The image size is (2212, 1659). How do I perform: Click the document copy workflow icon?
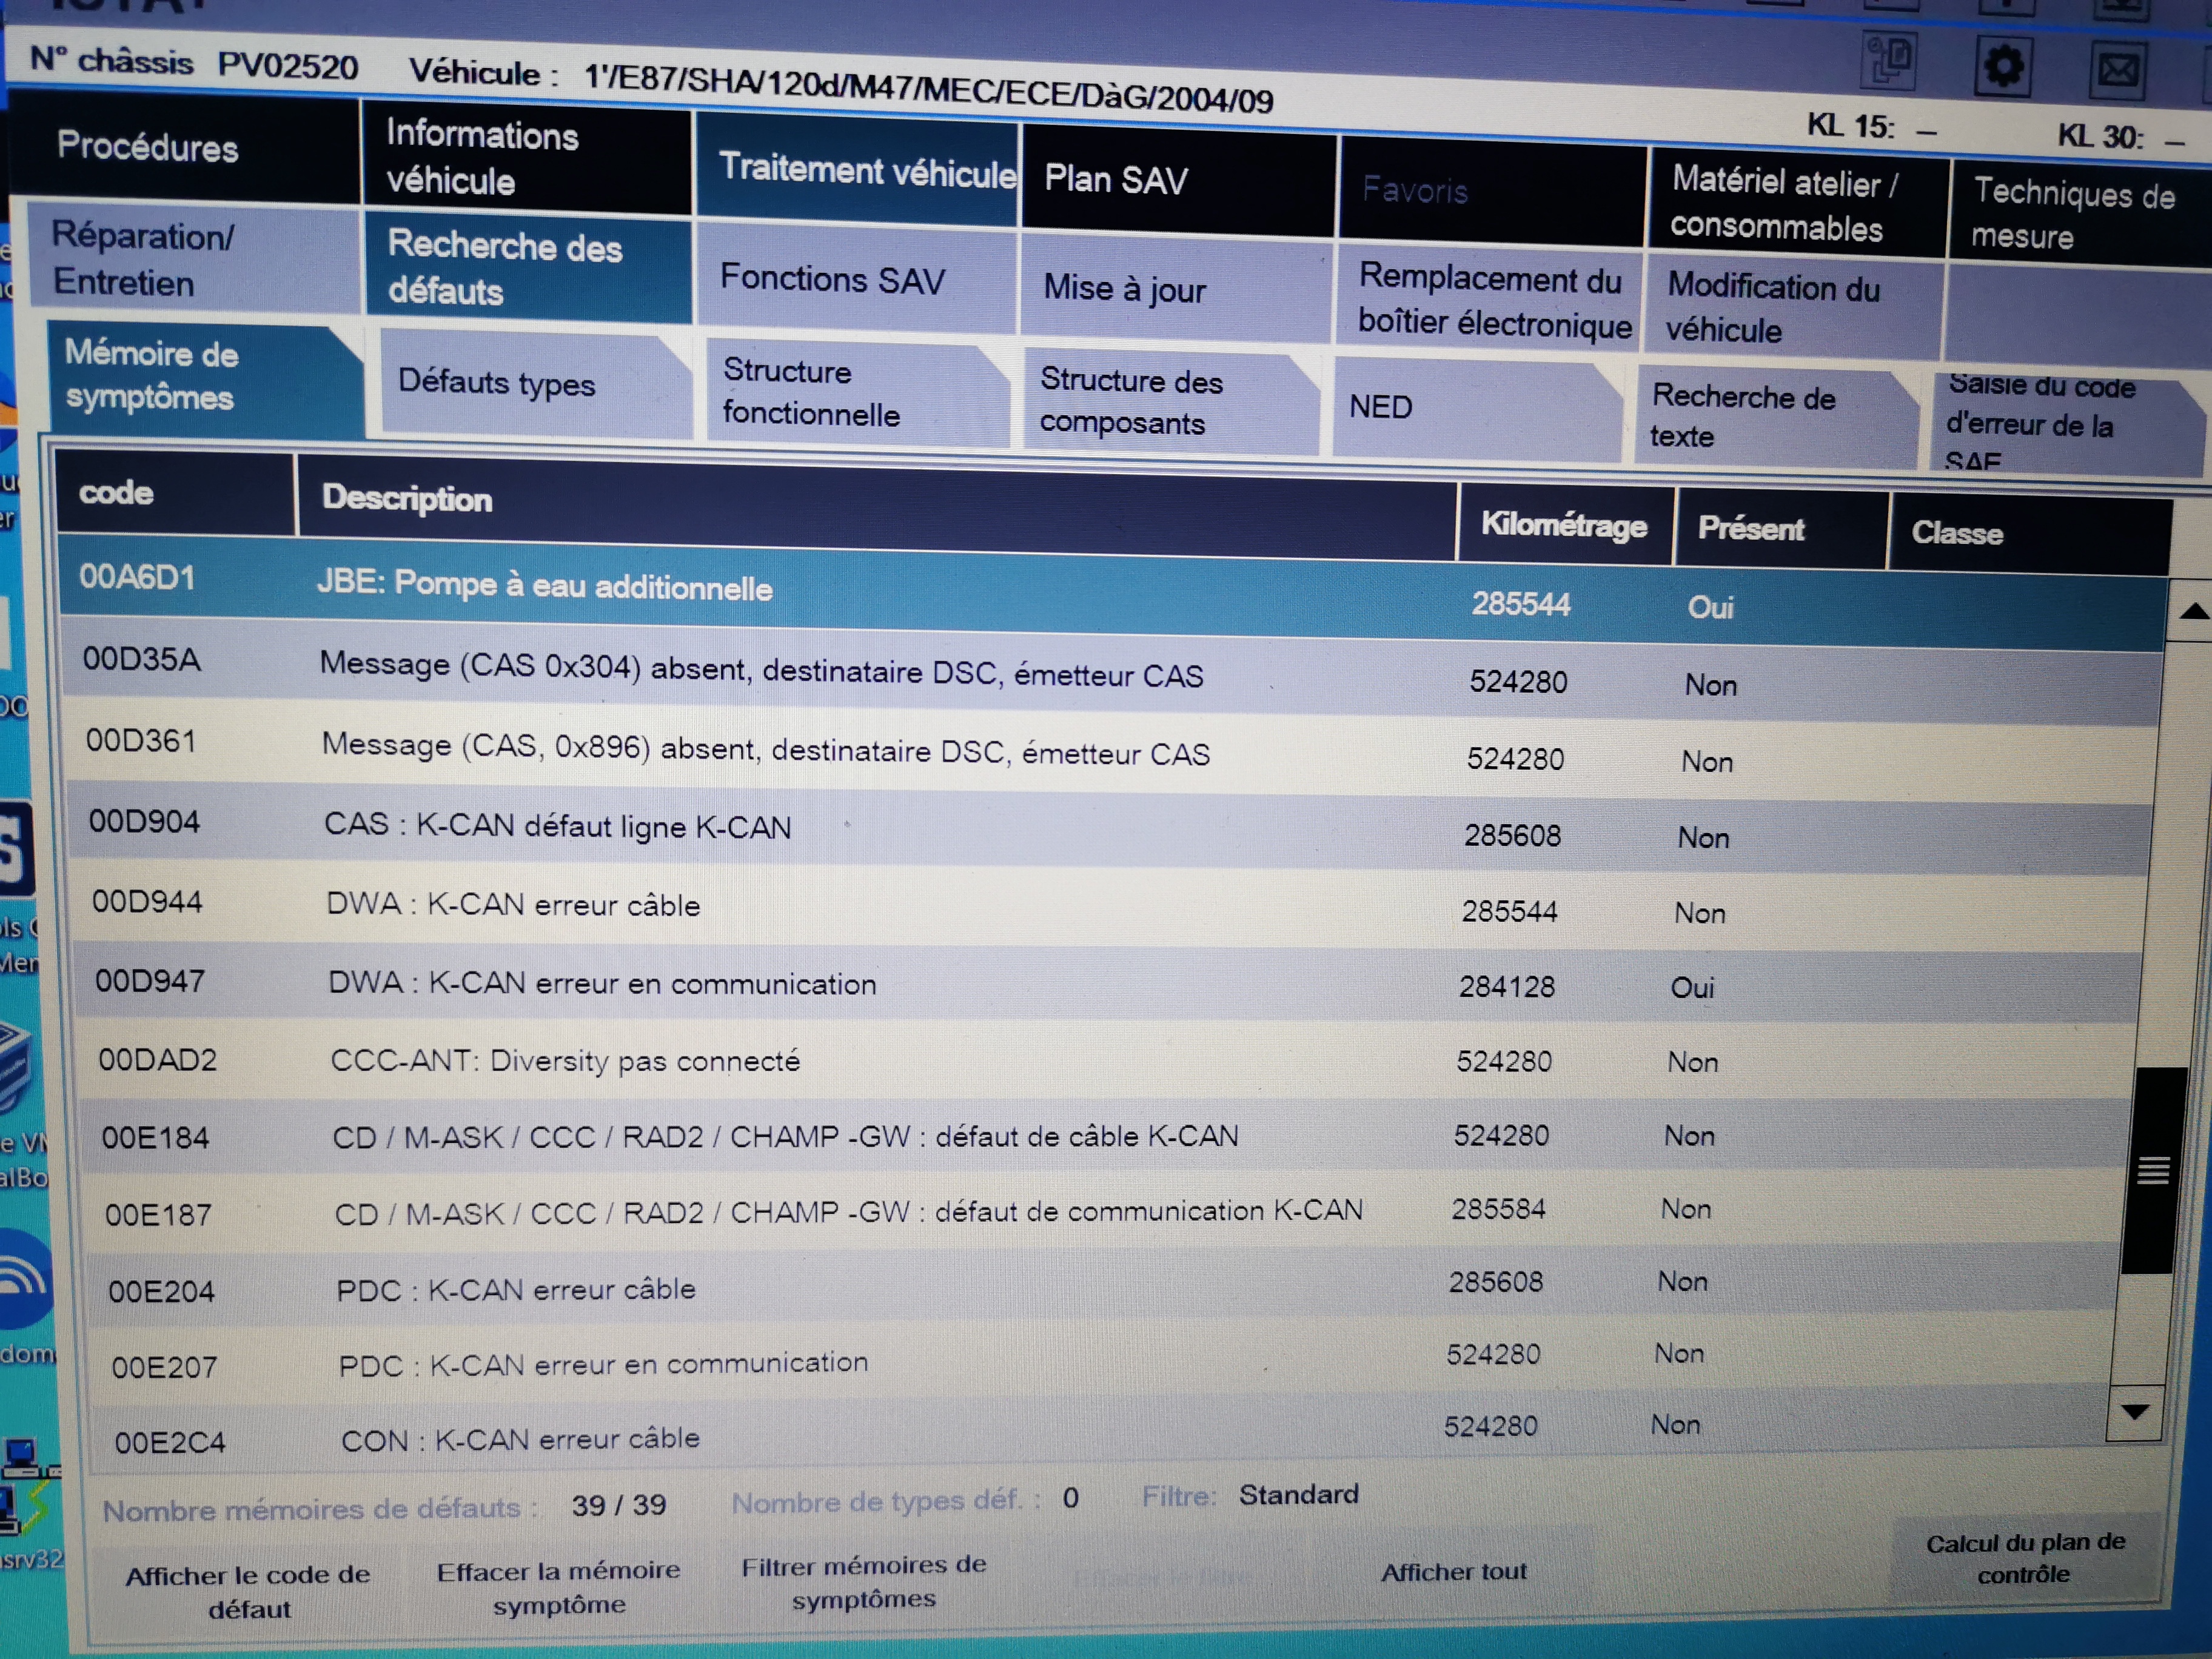pyautogui.click(x=1888, y=60)
